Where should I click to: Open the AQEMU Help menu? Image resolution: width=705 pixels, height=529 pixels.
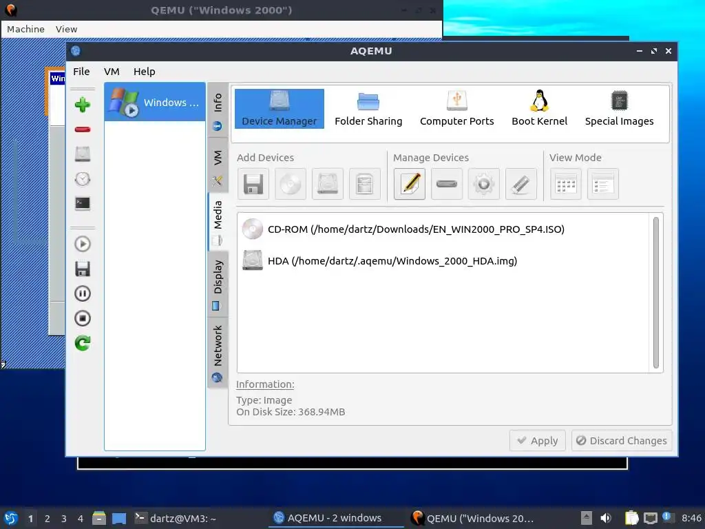tap(145, 72)
